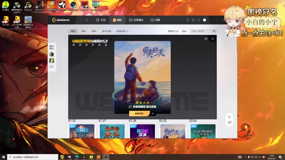
Task: Click the magnifier search icon in store
Action: tap(214, 31)
